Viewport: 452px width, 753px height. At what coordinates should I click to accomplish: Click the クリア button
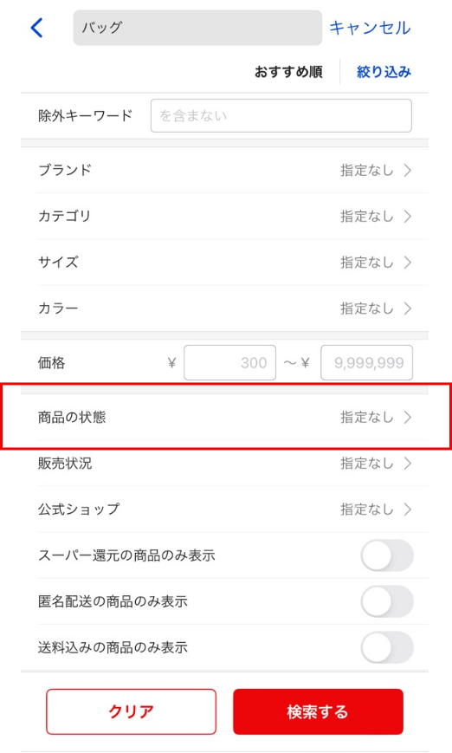131,711
